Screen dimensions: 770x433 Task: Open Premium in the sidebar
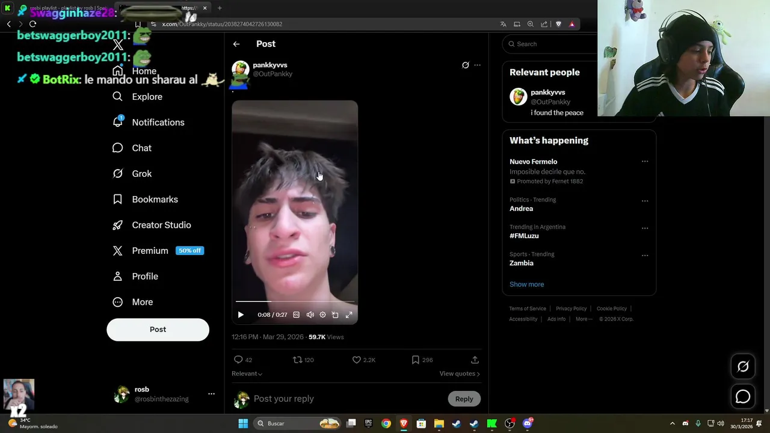(x=158, y=251)
